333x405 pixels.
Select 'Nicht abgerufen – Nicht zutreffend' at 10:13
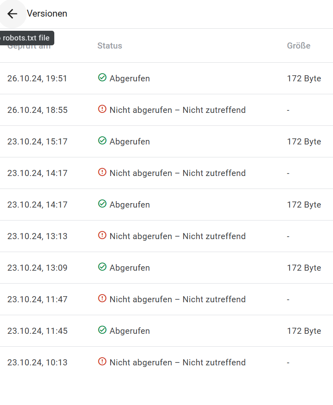[x=177, y=363]
